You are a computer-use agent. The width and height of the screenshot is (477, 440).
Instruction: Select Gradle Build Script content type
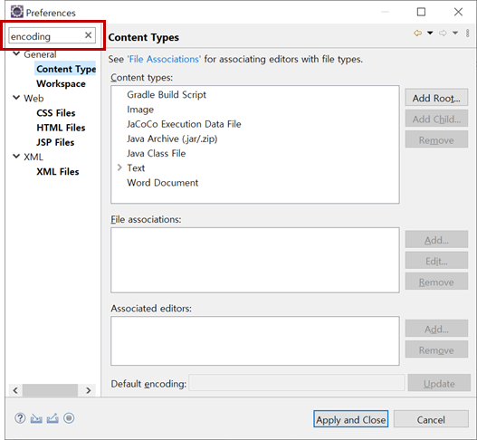pyautogui.click(x=167, y=95)
